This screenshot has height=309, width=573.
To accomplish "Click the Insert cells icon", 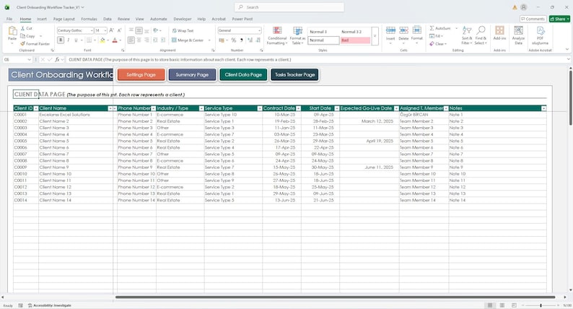I will (390, 31).
